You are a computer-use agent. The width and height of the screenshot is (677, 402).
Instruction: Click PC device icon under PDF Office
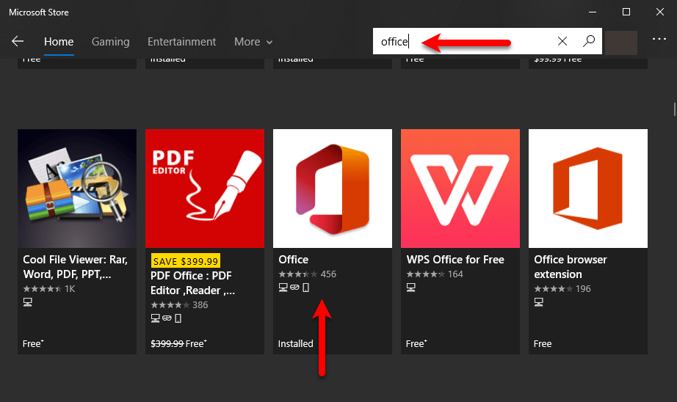coord(156,318)
